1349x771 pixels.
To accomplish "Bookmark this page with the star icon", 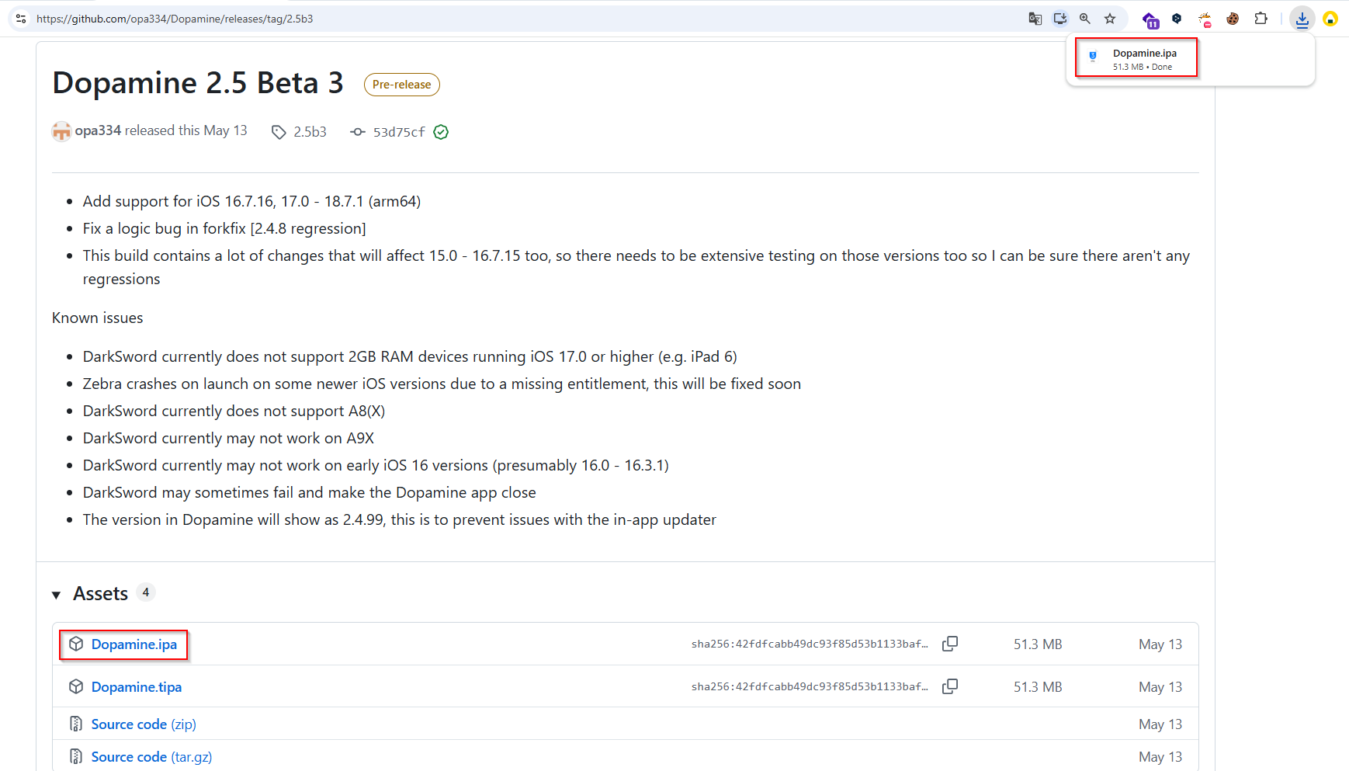I will pos(1110,19).
